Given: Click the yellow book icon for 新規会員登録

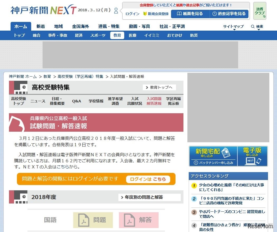Looking at the screenshot, I should click(x=145, y=14).
